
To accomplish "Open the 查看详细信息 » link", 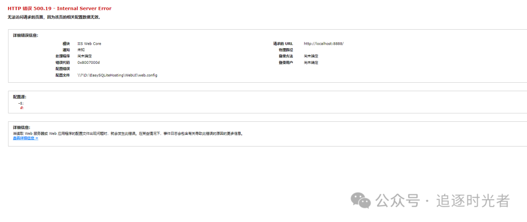I will [x=25, y=138].
